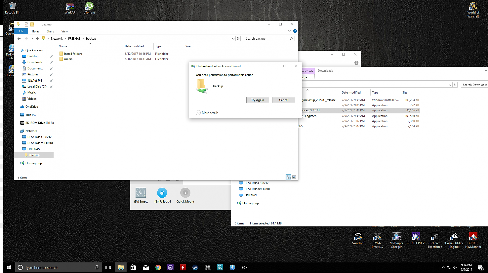
Task: Click Quick Mount in Daemon Tools
Action: click(x=185, y=196)
